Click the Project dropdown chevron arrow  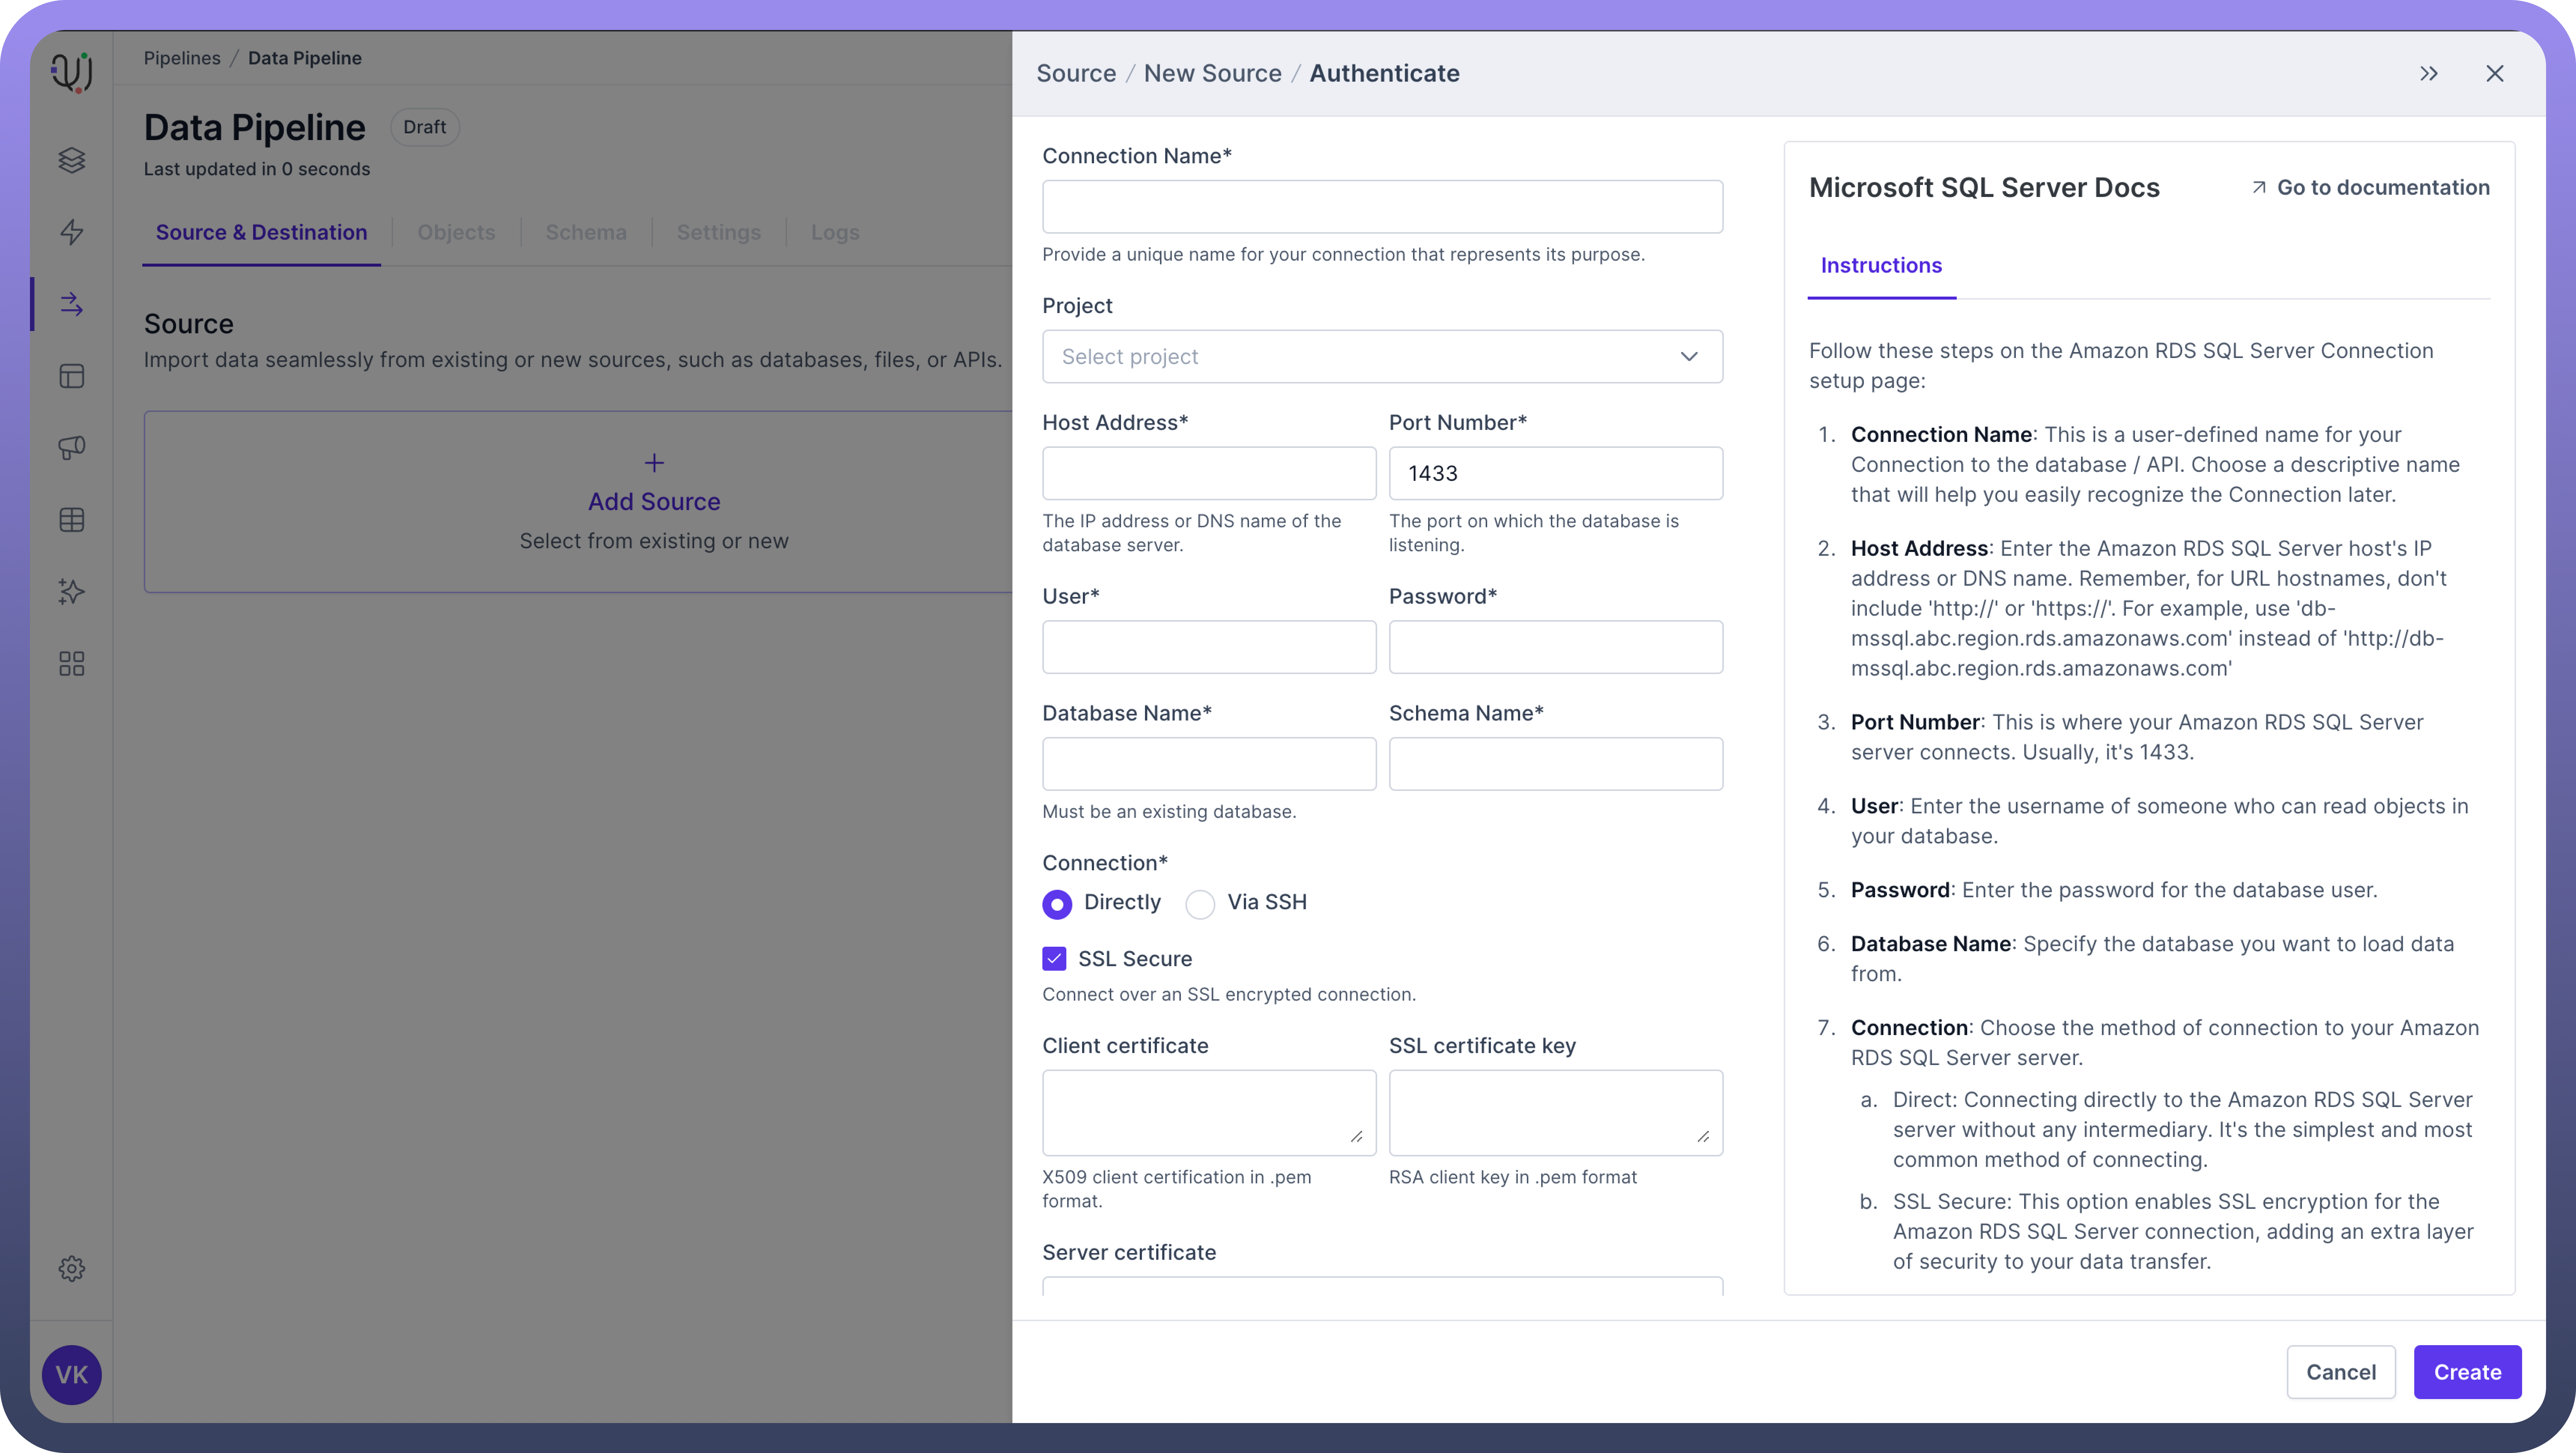point(1689,357)
